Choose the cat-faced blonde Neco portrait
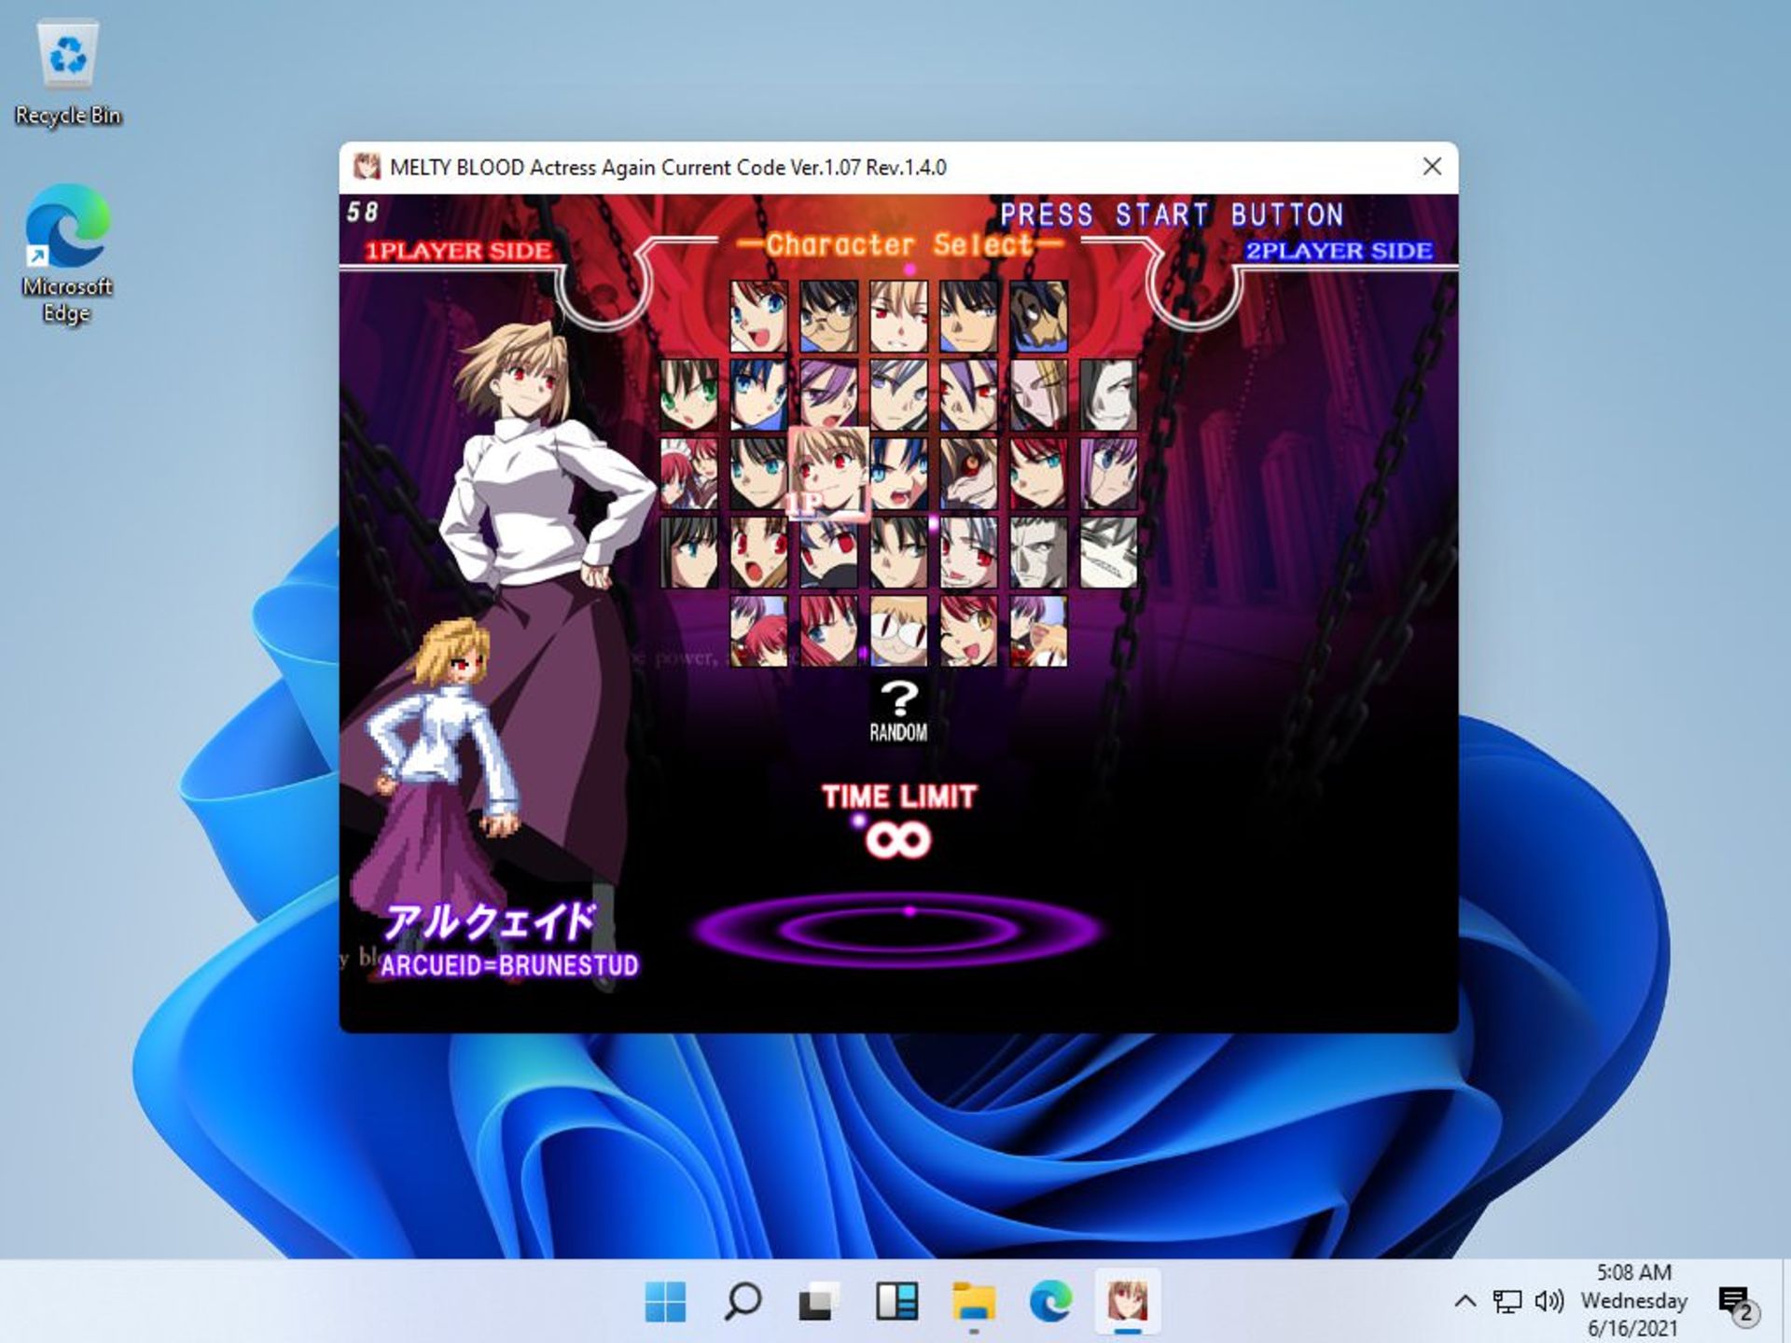The image size is (1791, 1343). (898, 631)
